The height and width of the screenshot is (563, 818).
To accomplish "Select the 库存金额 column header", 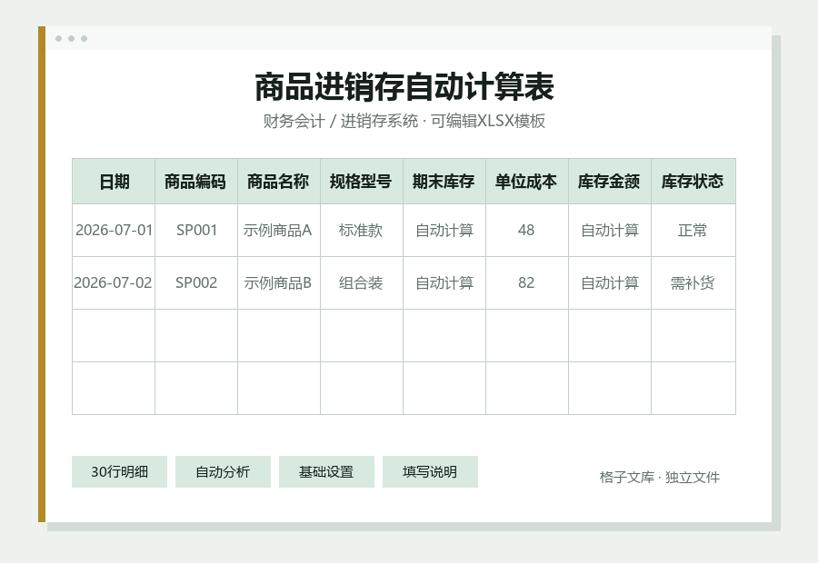I will (x=610, y=182).
